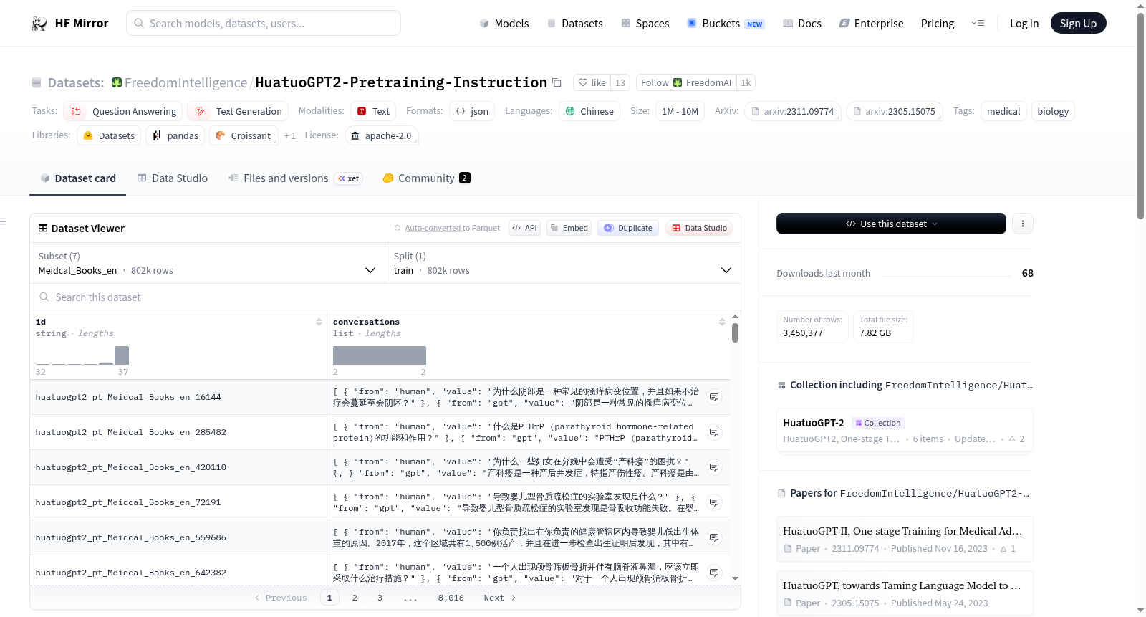1146x617 pixels.
Task: Expand the Split train dropdown
Action: click(563, 264)
